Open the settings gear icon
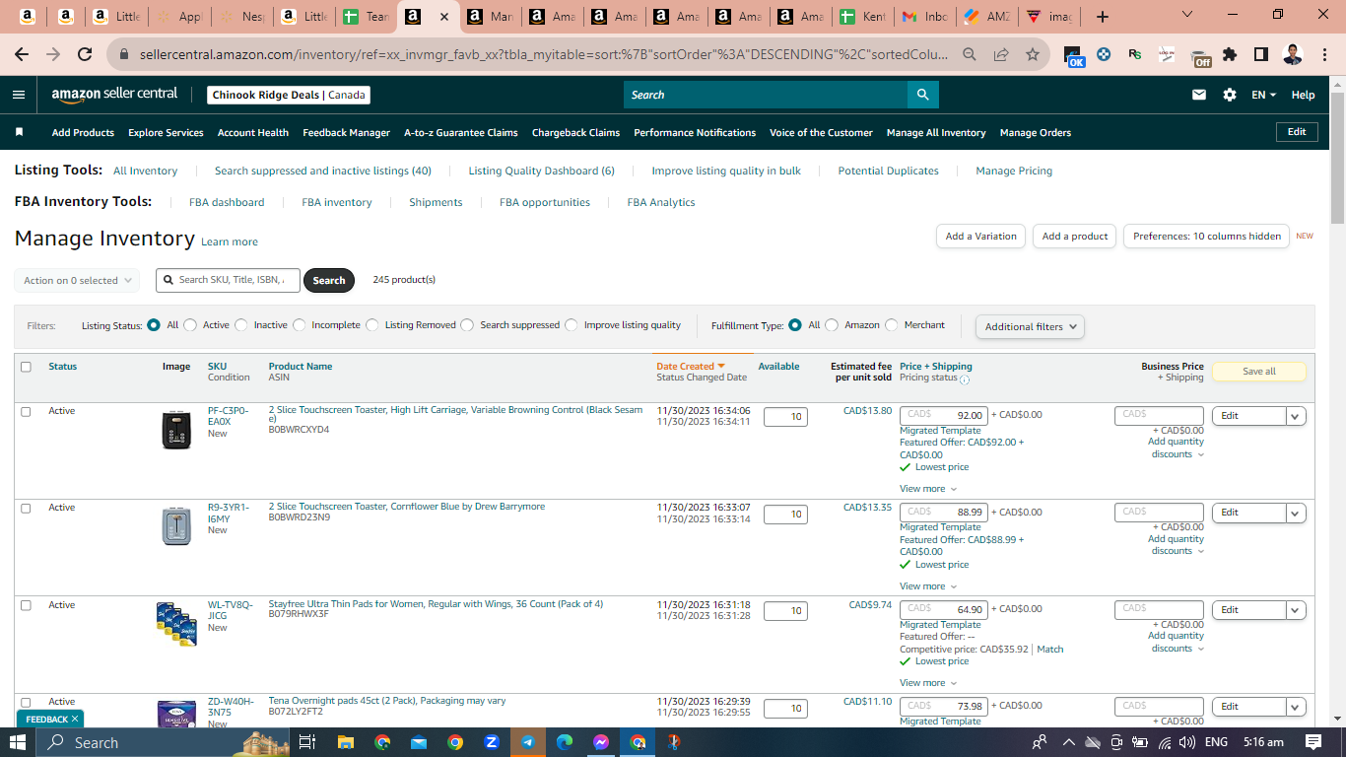 [1230, 95]
